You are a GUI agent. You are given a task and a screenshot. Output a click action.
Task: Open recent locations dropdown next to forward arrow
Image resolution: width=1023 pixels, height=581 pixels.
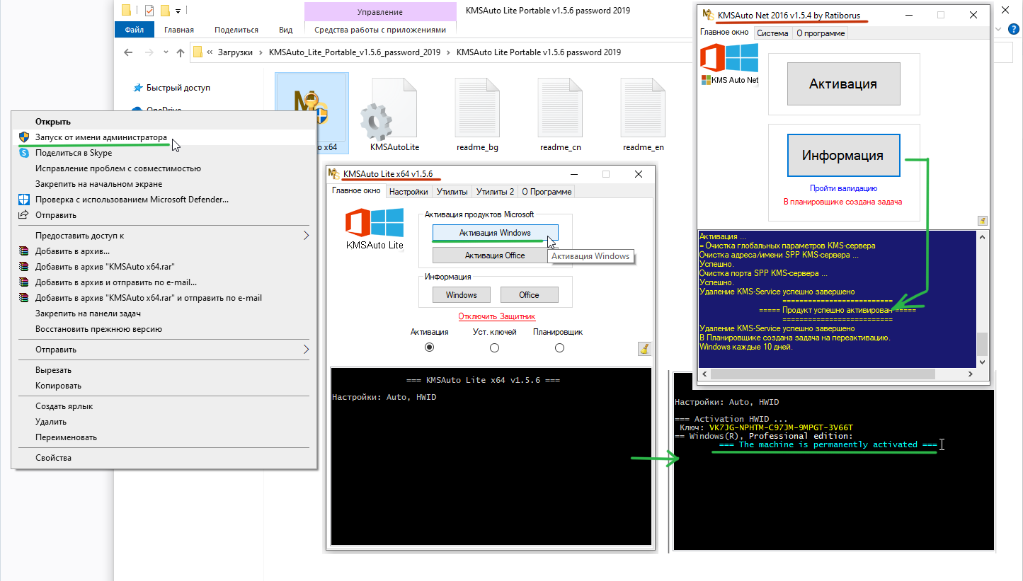point(165,52)
